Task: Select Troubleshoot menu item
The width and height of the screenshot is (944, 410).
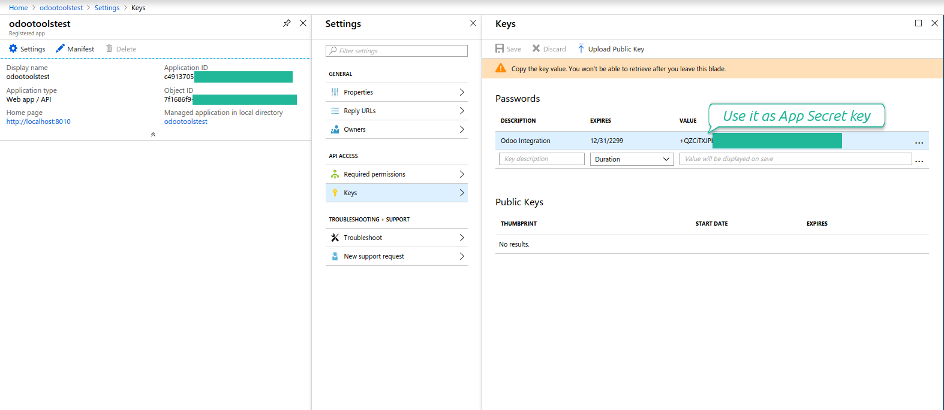Action: click(x=396, y=238)
